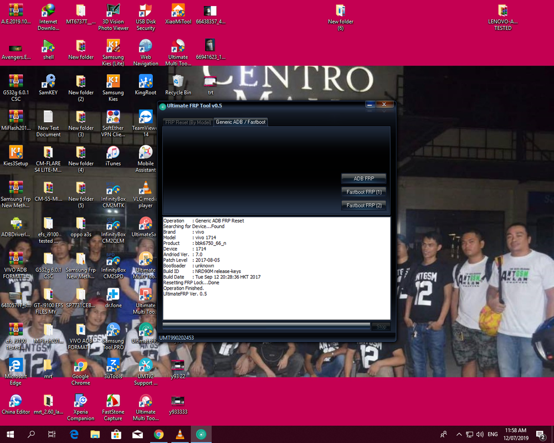Open the volume control in system tray
This screenshot has height=443, width=554.
(x=480, y=434)
